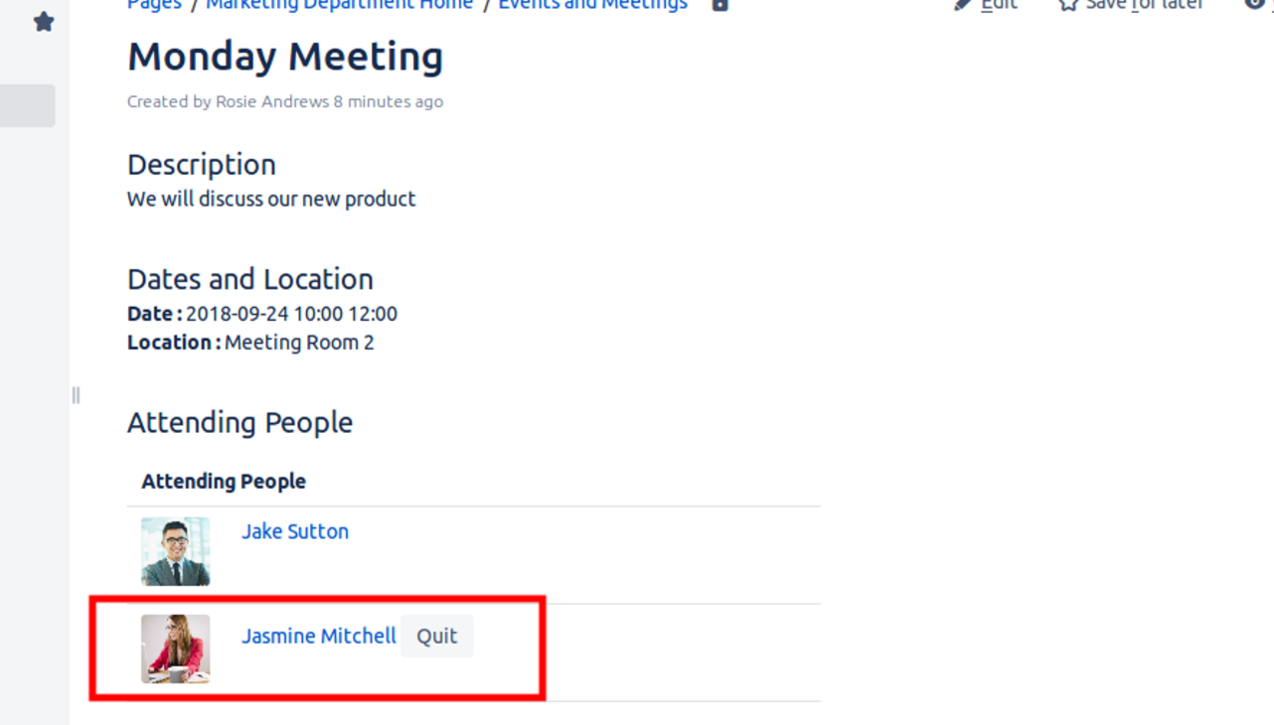Select the highlighted sidebar item
The width and height of the screenshot is (1274, 725).
[x=27, y=105]
